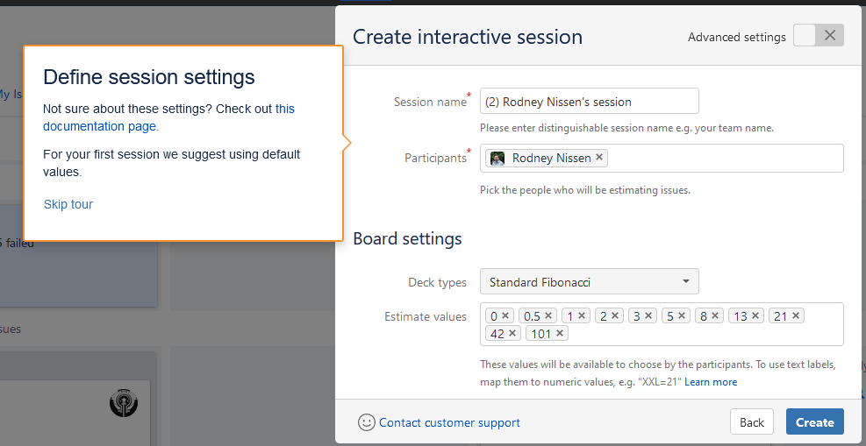Click the smiley face support icon
866x446 pixels.
click(x=367, y=422)
